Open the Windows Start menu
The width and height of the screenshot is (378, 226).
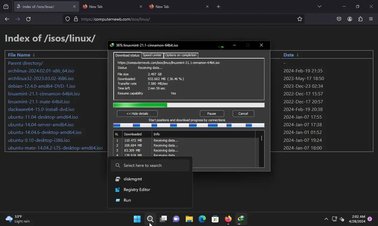137,219
